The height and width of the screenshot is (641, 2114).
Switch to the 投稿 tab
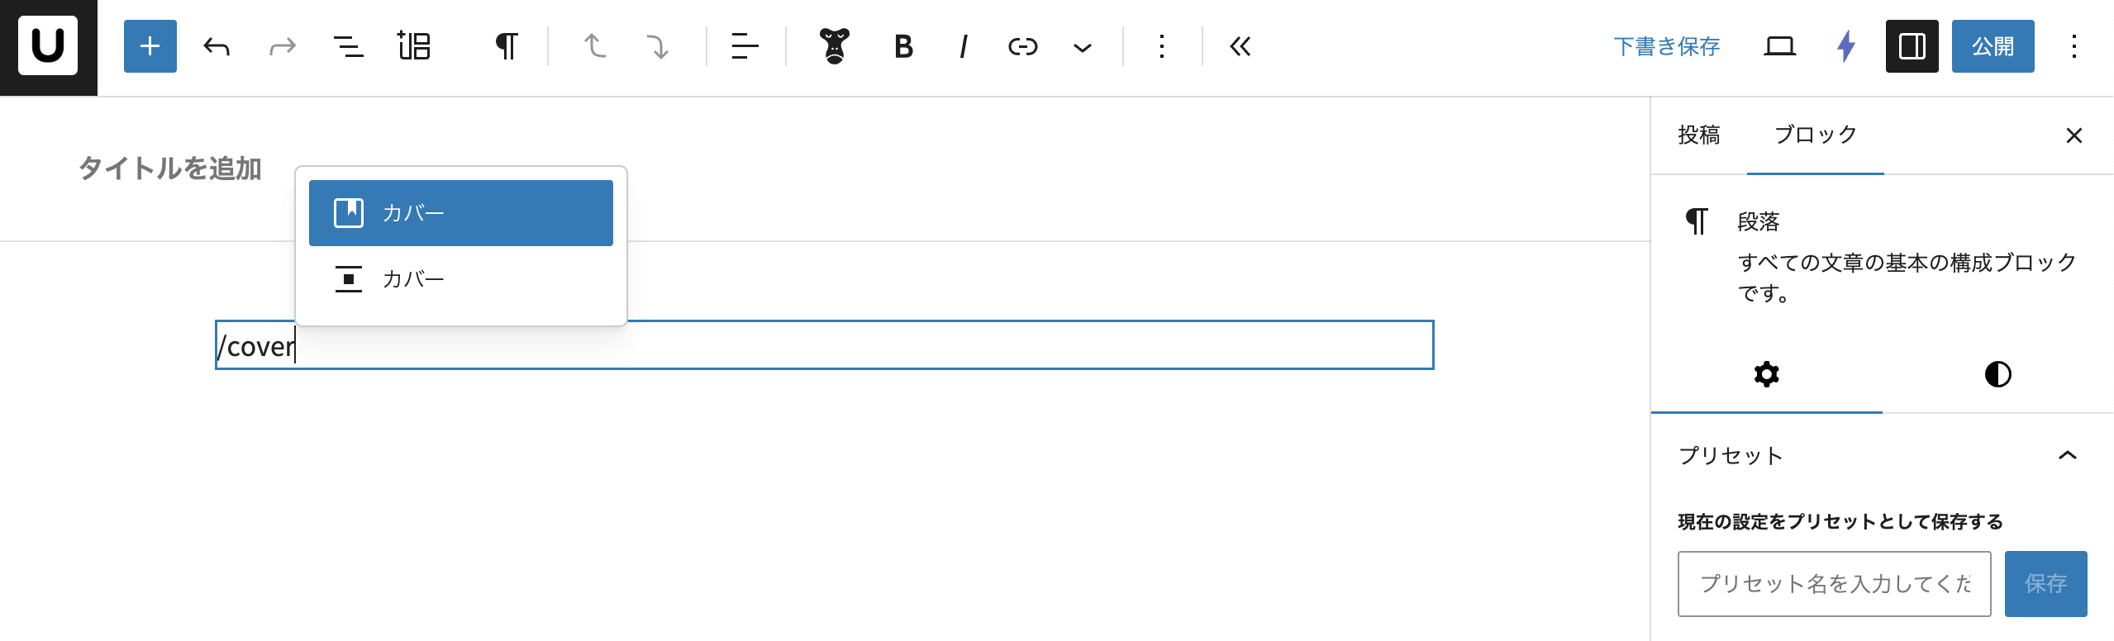(1698, 135)
